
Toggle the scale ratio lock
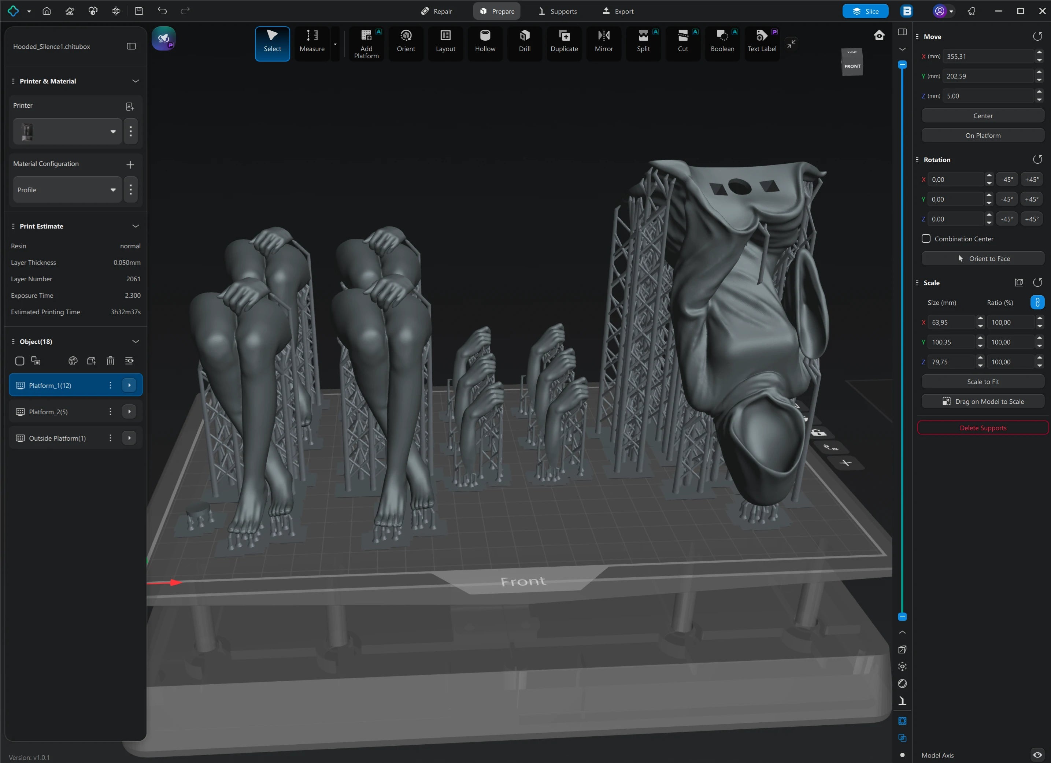click(x=1037, y=303)
